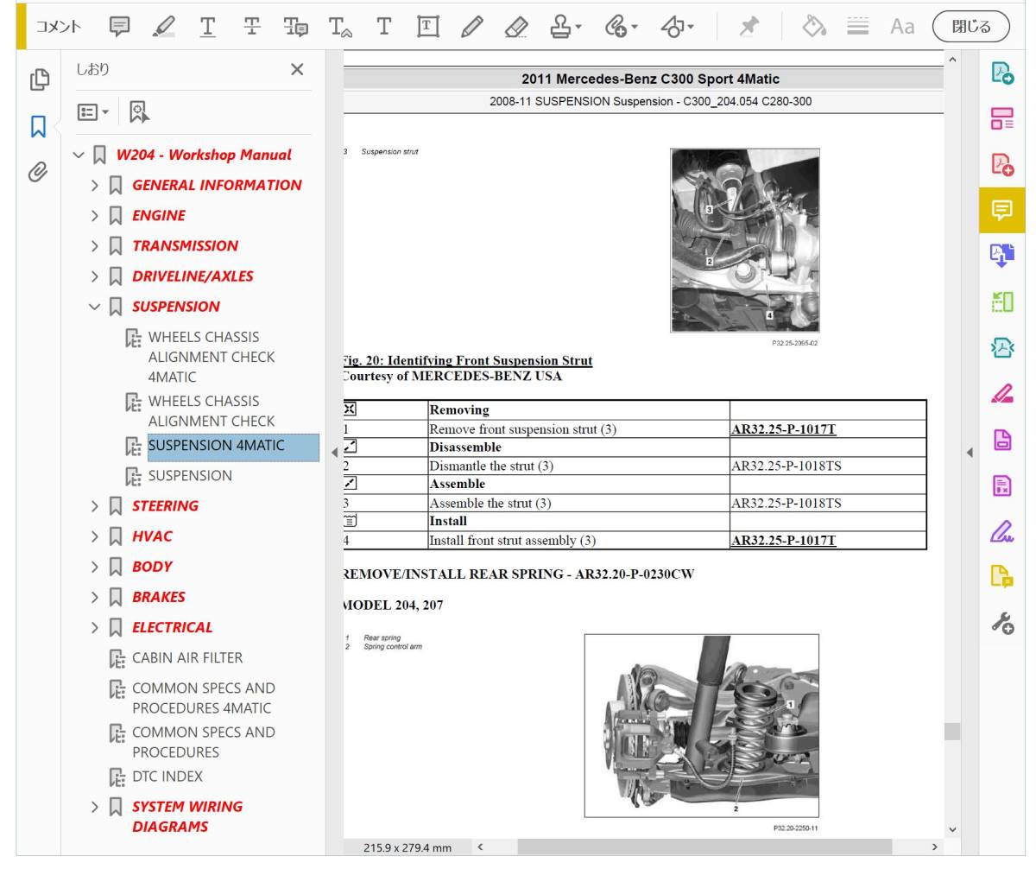Open the fill color bucket picker
The image size is (1036, 869).
coord(814,27)
